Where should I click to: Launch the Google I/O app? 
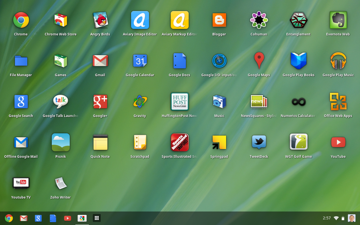[x=219, y=61]
